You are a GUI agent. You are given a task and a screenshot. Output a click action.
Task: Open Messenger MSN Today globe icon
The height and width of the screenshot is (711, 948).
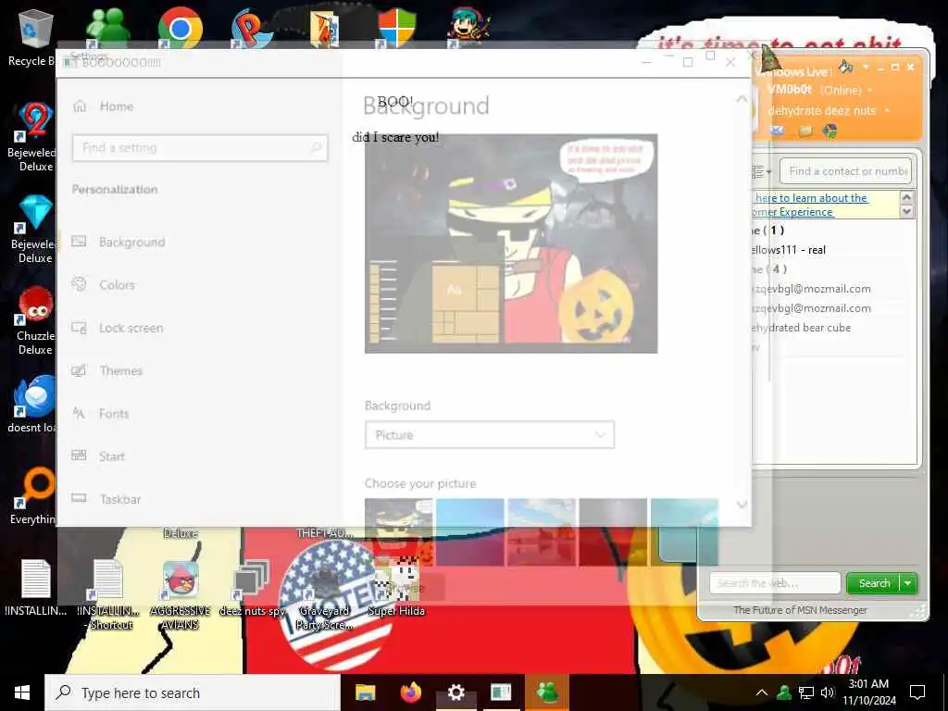pos(829,131)
